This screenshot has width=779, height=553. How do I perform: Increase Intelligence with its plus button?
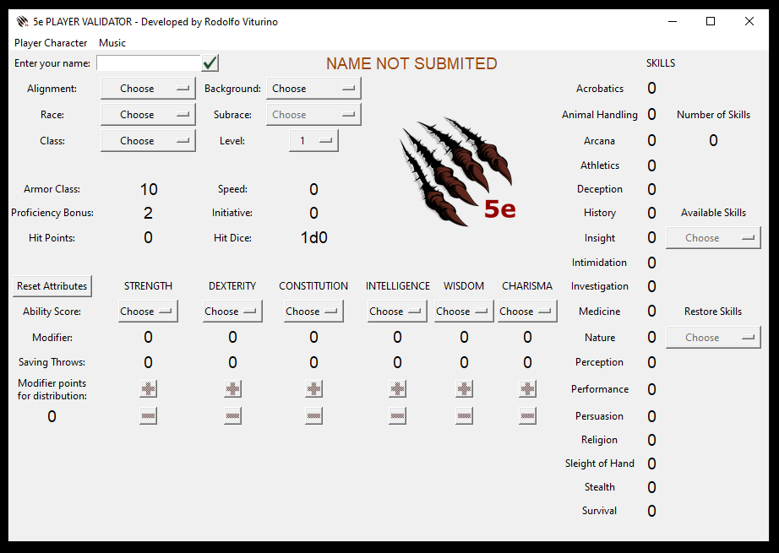tap(397, 388)
